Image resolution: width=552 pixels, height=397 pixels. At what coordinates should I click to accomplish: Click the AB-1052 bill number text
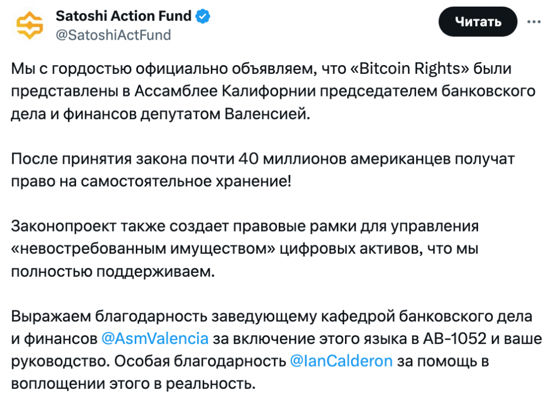pyautogui.click(x=454, y=339)
